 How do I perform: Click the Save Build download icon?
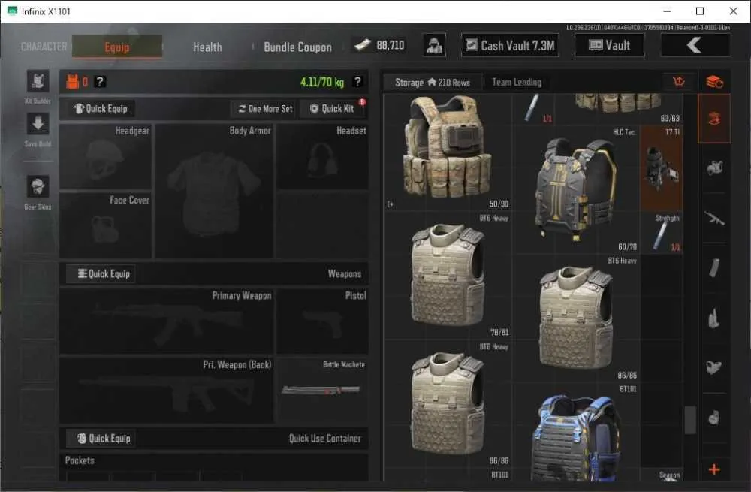(x=38, y=125)
